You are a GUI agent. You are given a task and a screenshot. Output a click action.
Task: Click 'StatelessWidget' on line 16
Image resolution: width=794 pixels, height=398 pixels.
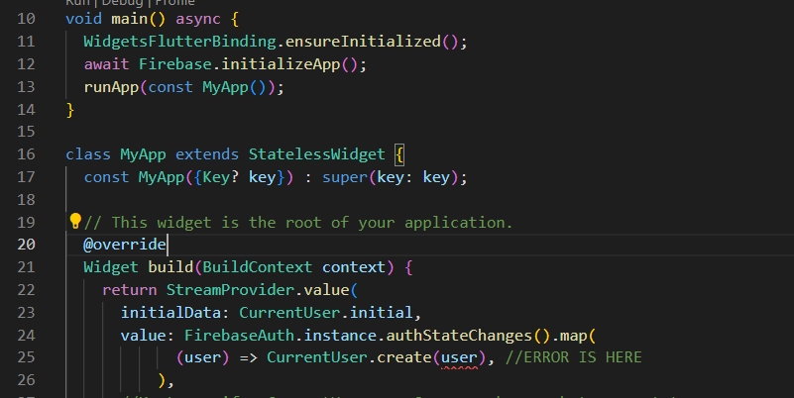pyautogui.click(x=317, y=153)
